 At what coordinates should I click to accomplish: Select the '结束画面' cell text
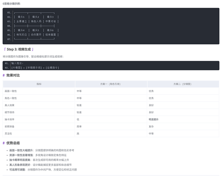[51, 35]
